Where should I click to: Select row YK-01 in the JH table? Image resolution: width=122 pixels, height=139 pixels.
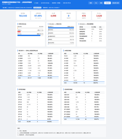[84, 56]
